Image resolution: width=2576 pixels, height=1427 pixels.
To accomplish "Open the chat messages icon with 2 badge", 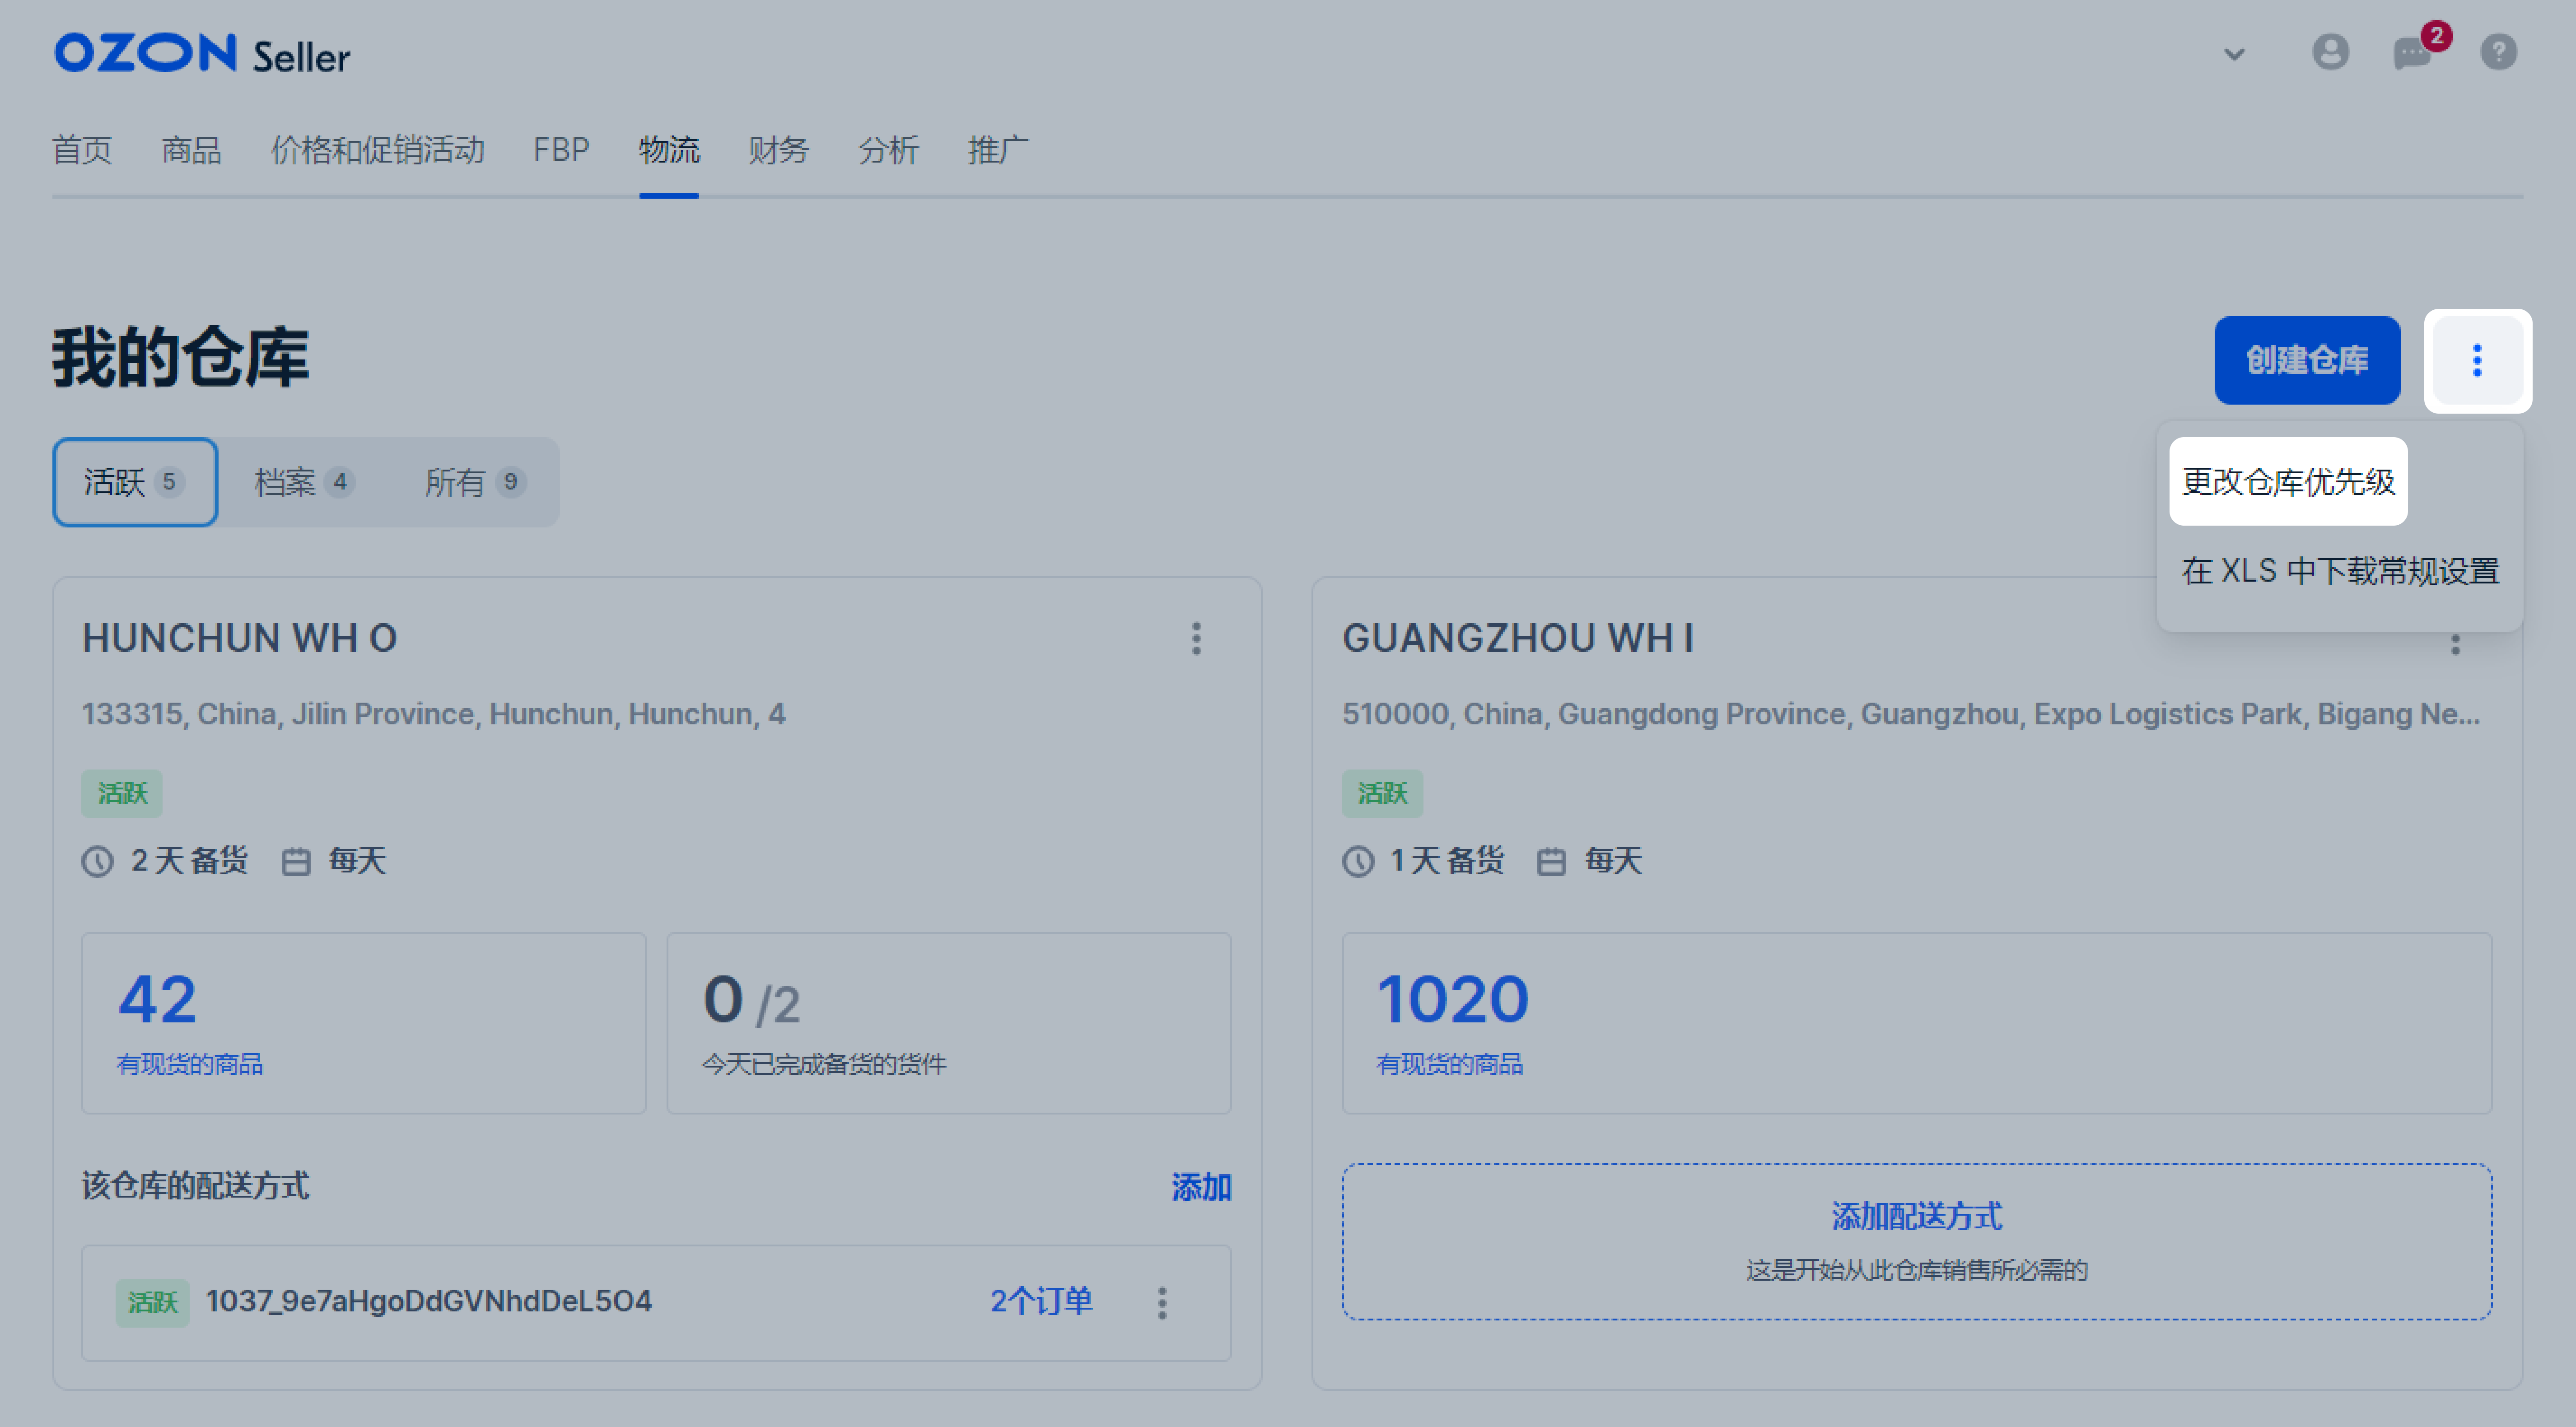I will point(2414,52).
